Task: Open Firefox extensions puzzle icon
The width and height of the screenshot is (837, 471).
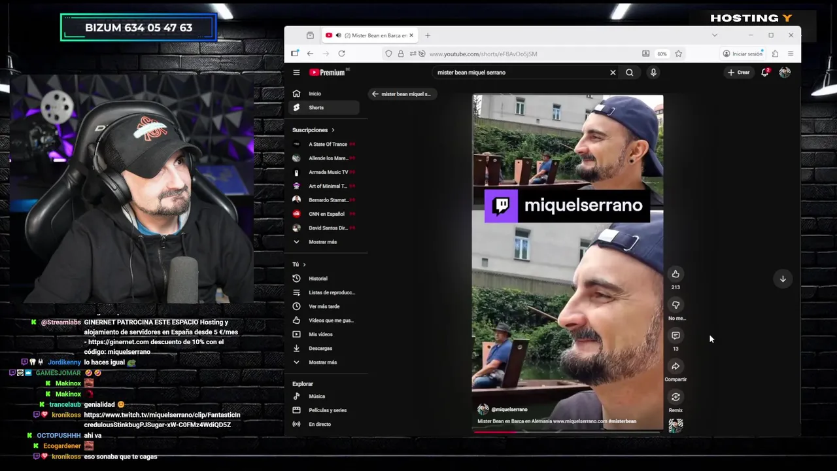Action: pyautogui.click(x=775, y=54)
